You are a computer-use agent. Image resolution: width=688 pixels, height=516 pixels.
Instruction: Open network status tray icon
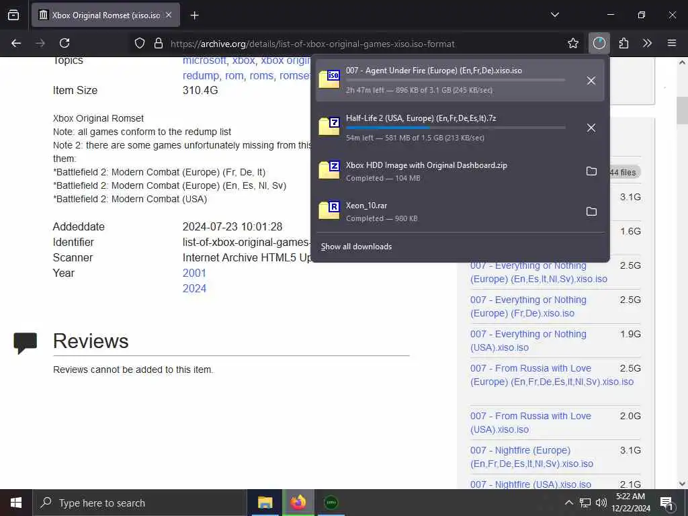tap(585, 503)
